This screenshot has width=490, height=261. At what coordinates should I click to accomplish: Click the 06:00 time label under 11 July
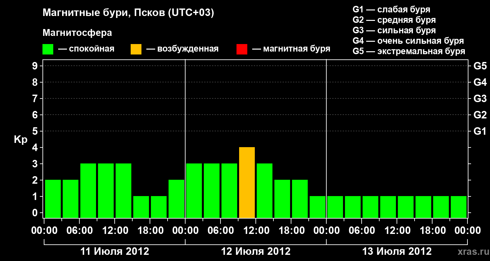coord(79,231)
